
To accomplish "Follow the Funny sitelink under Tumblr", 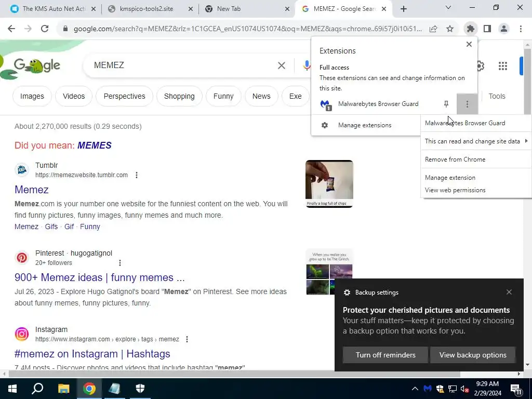I will coord(90,227).
